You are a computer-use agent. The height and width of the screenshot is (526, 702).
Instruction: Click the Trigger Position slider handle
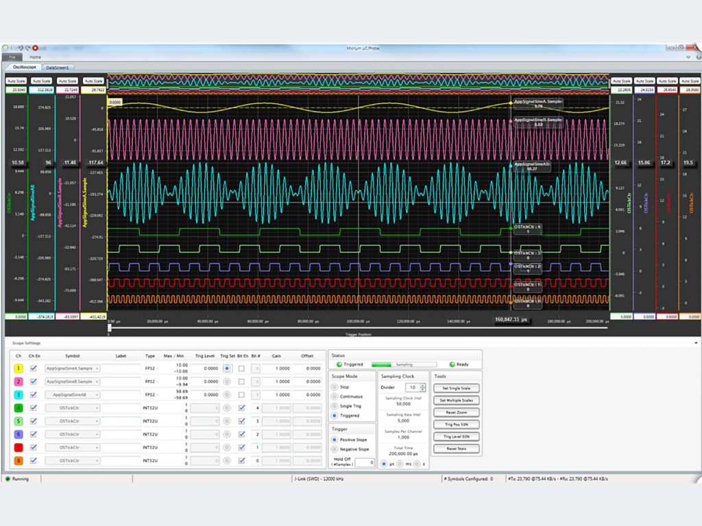coord(109,328)
